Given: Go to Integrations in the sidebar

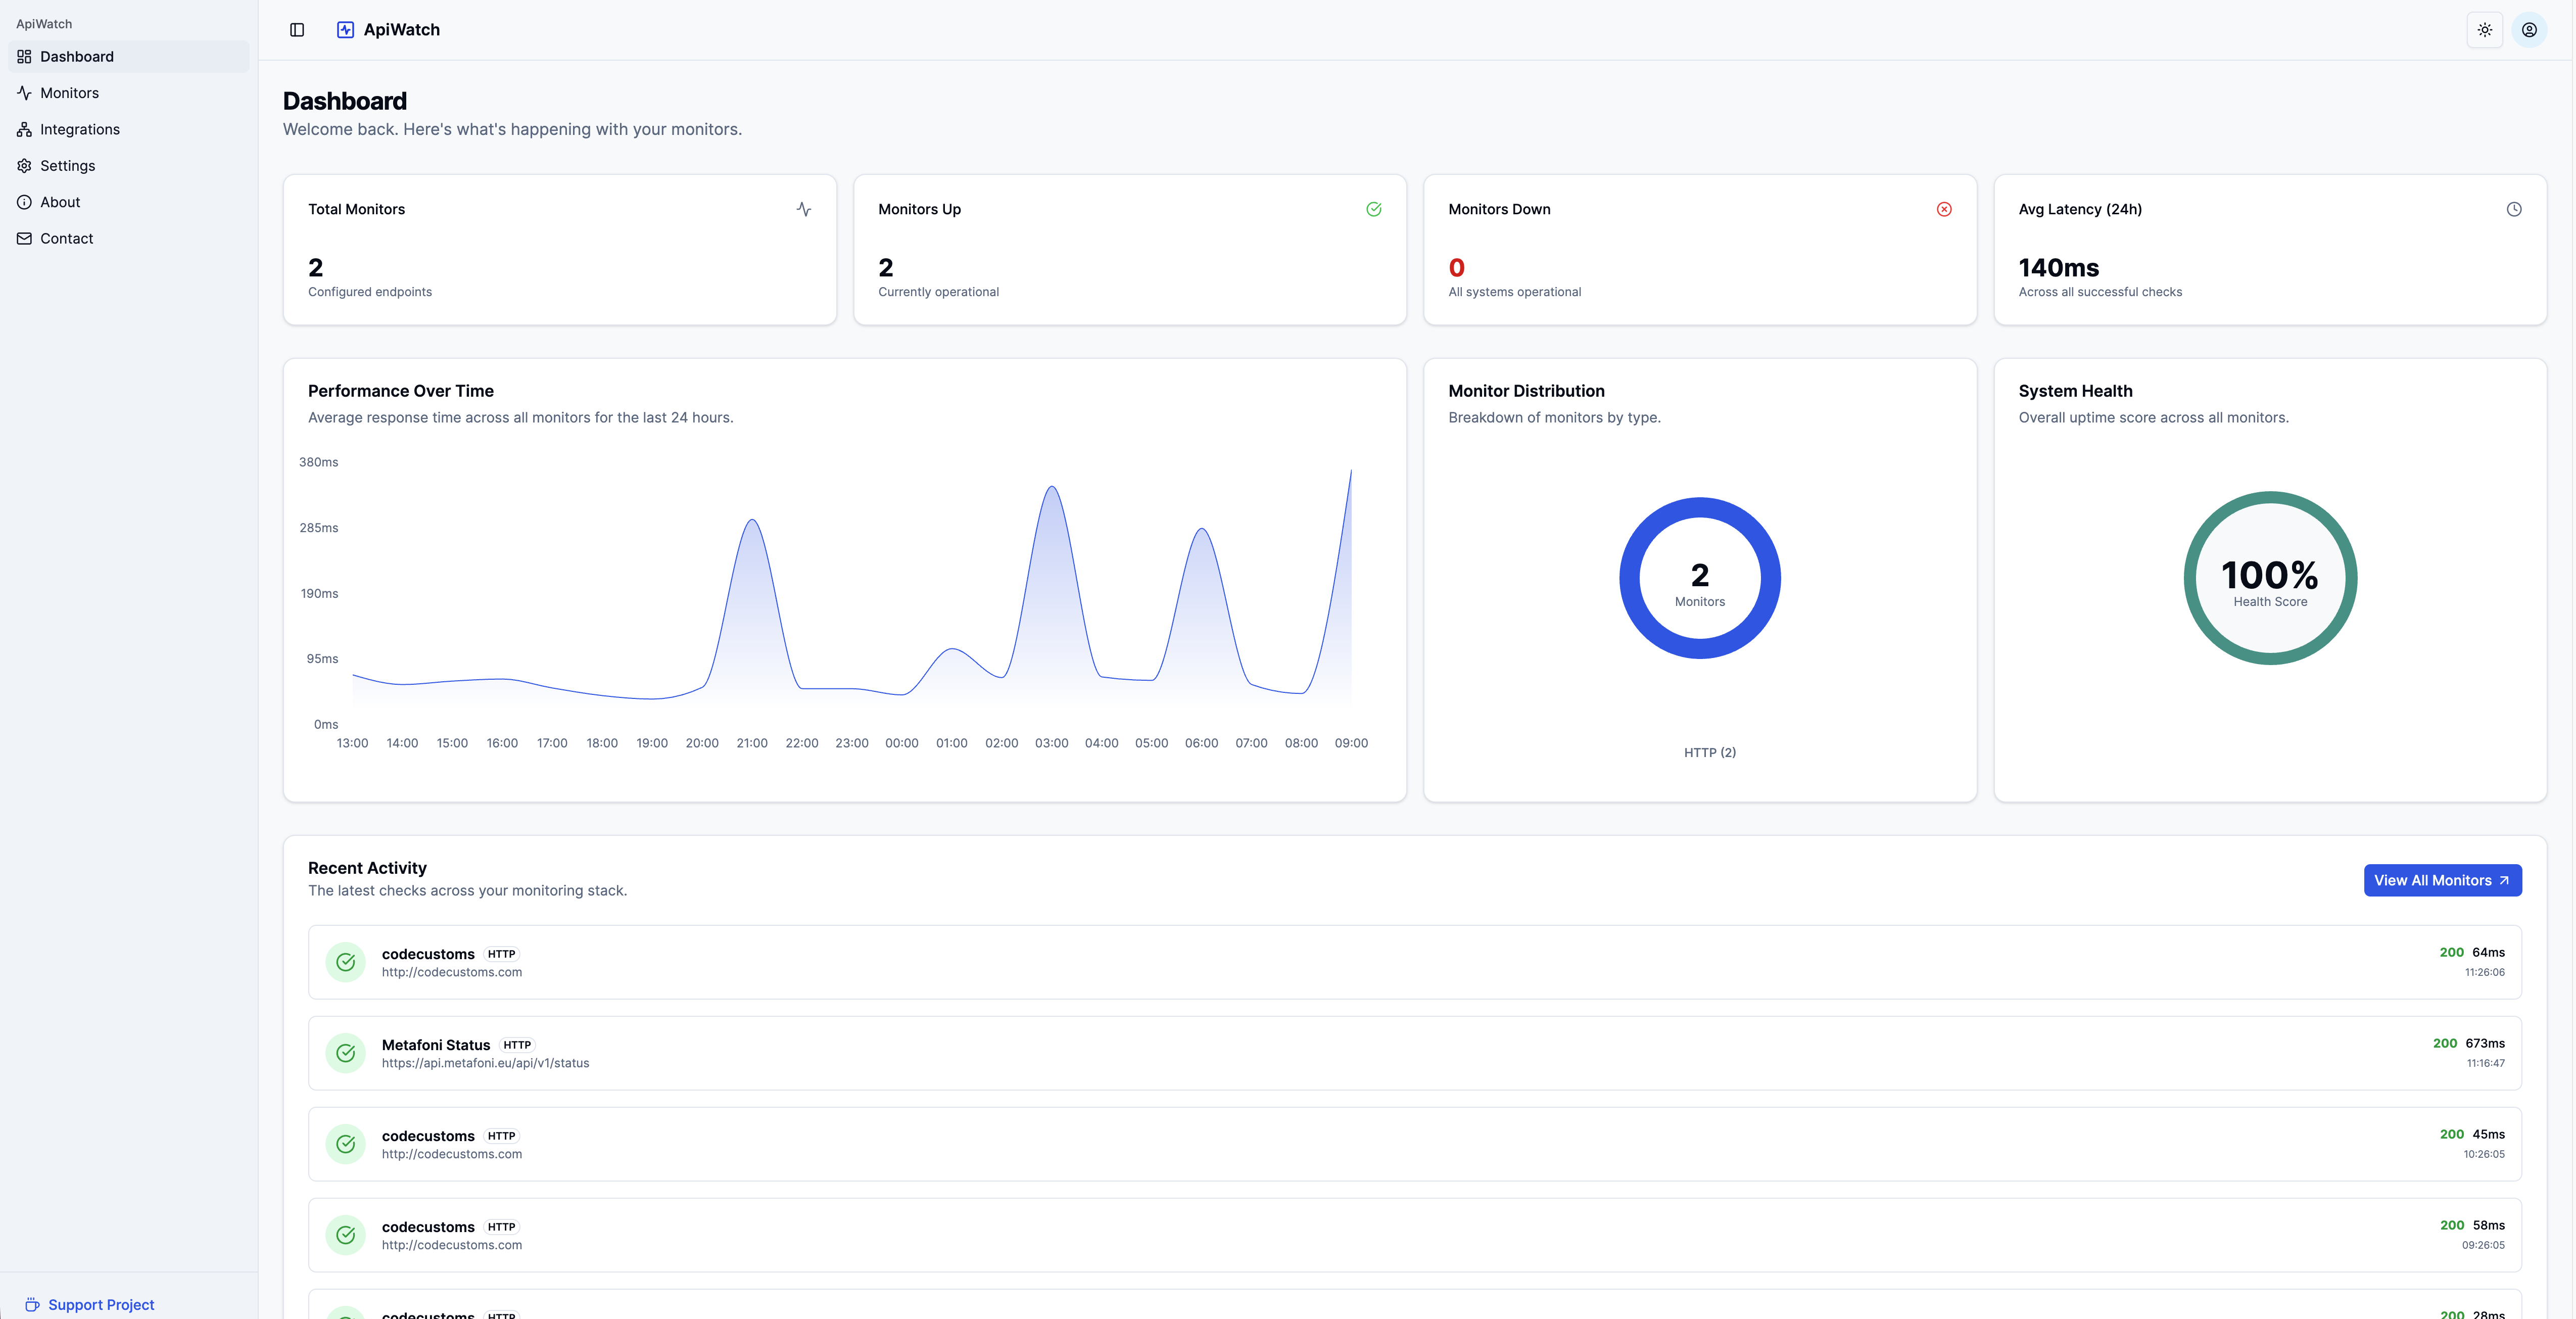Looking at the screenshot, I should [79, 129].
